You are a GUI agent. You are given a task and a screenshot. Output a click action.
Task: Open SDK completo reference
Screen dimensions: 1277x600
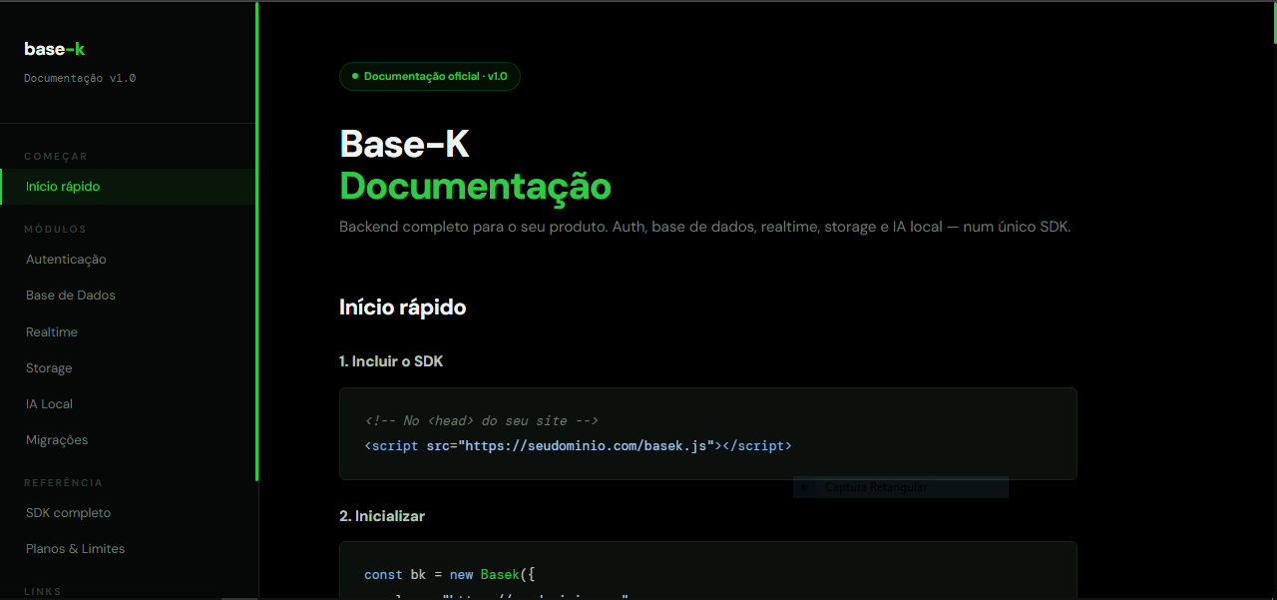pos(68,513)
